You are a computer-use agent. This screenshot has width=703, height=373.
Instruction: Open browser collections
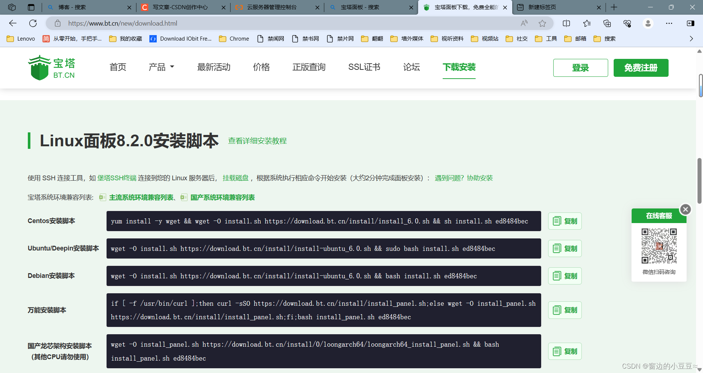click(607, 23)
